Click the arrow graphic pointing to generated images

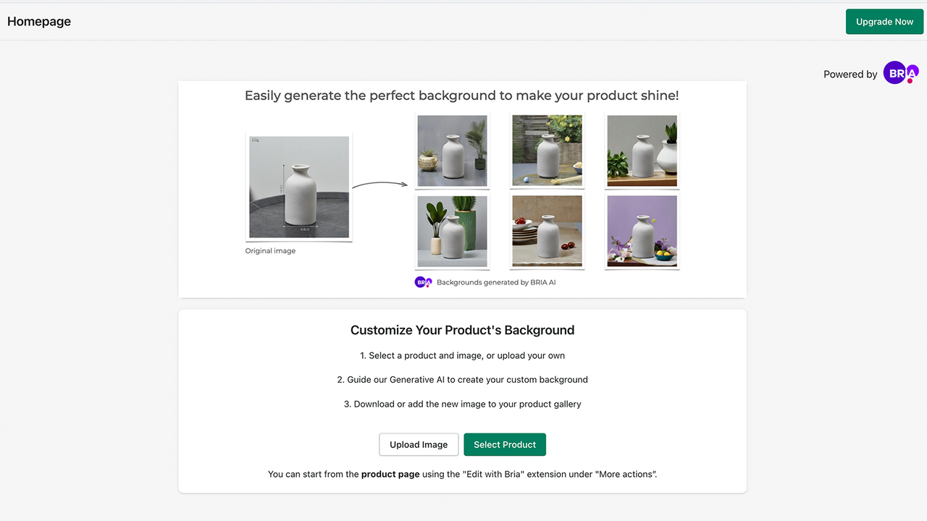click(x=379, y=182)
